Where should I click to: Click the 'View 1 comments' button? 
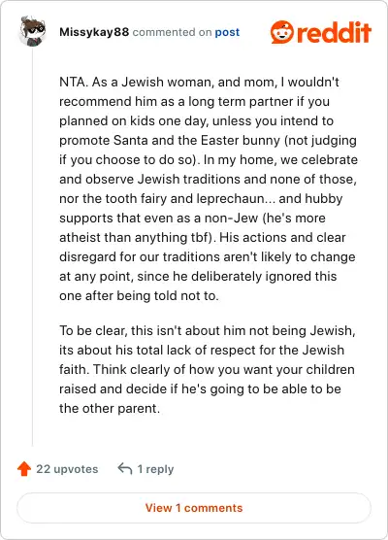[x=194, y=508]
